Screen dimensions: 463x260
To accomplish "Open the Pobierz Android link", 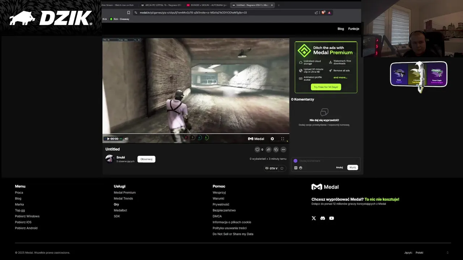I will coord(26,228).
